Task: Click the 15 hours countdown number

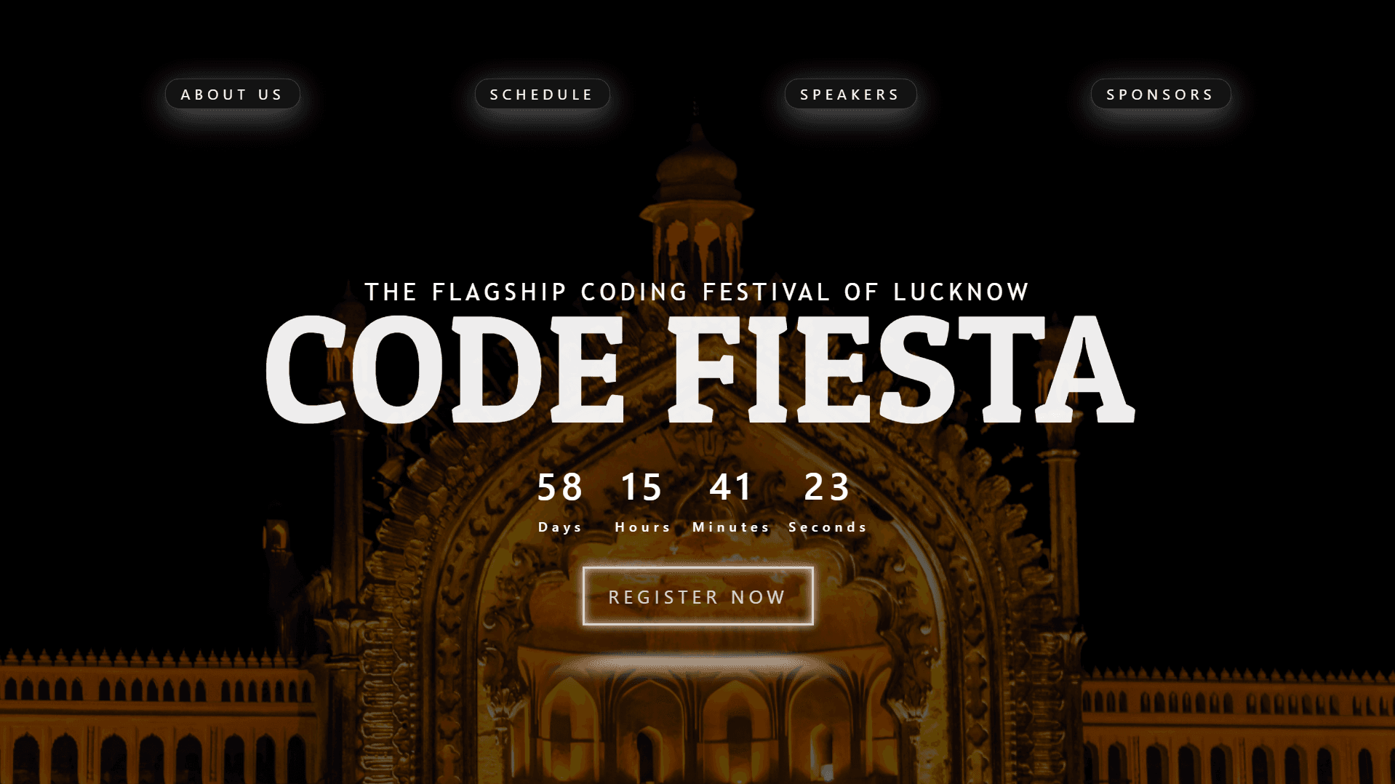Action: (641, 487)
